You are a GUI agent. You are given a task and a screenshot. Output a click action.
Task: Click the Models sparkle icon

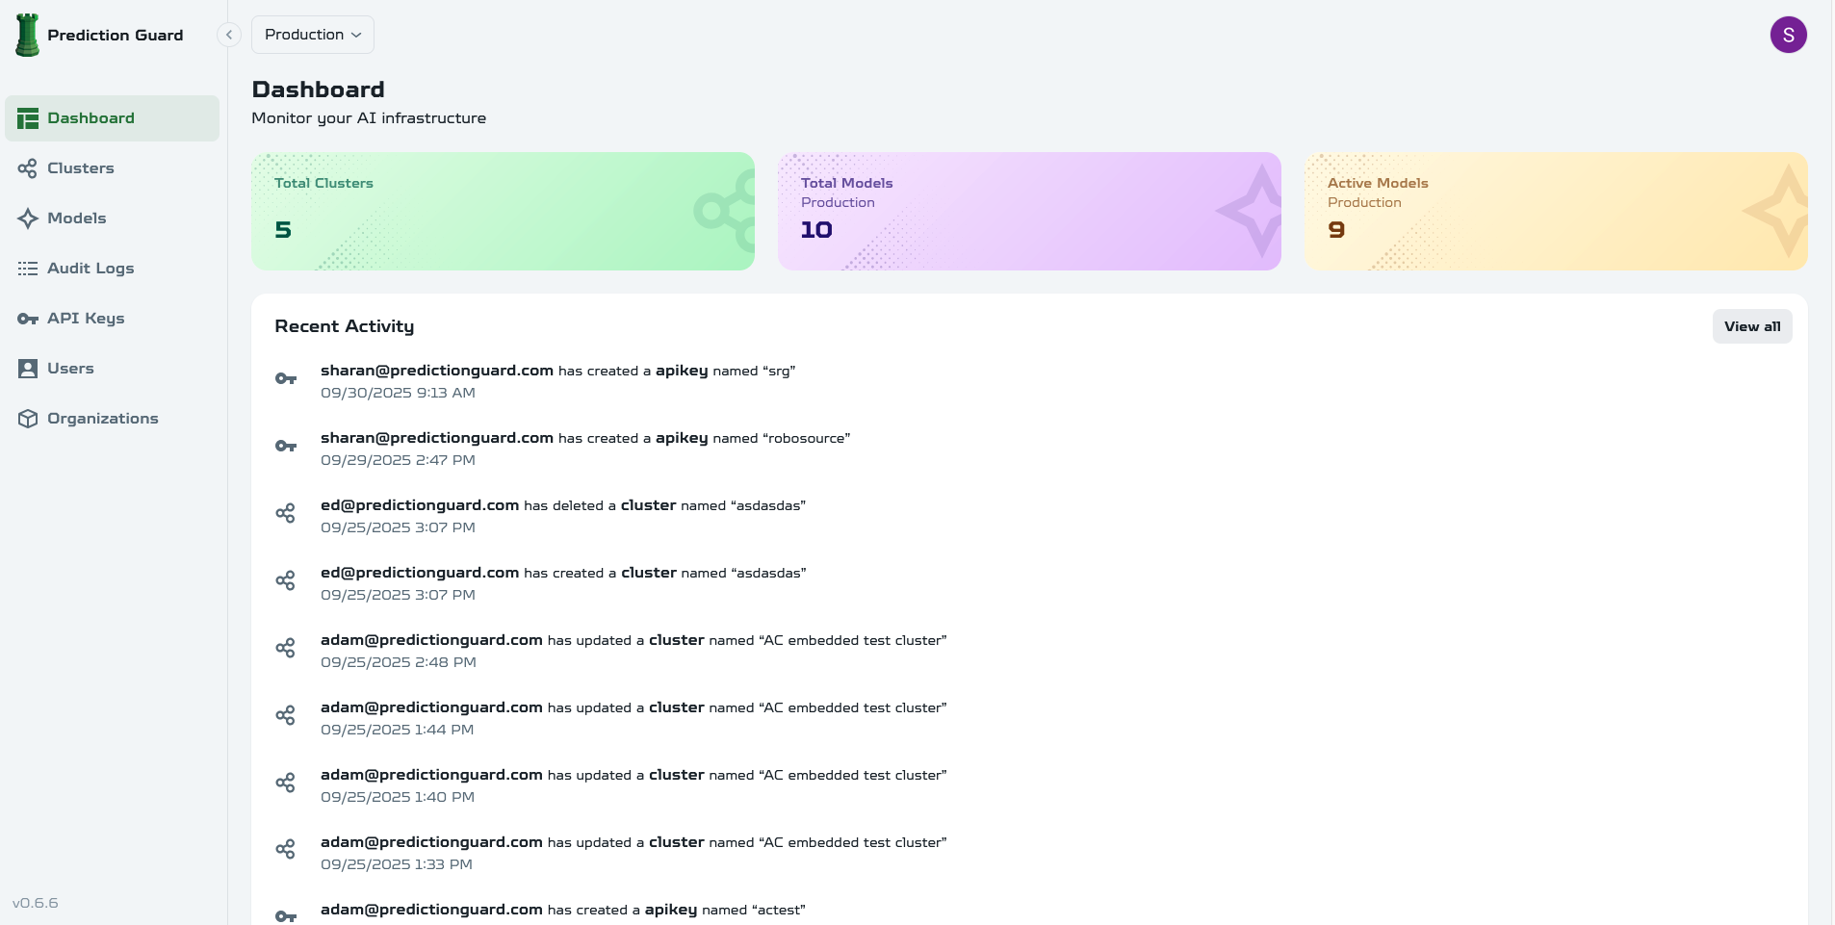pyautogui.click(x=28, y=218)
